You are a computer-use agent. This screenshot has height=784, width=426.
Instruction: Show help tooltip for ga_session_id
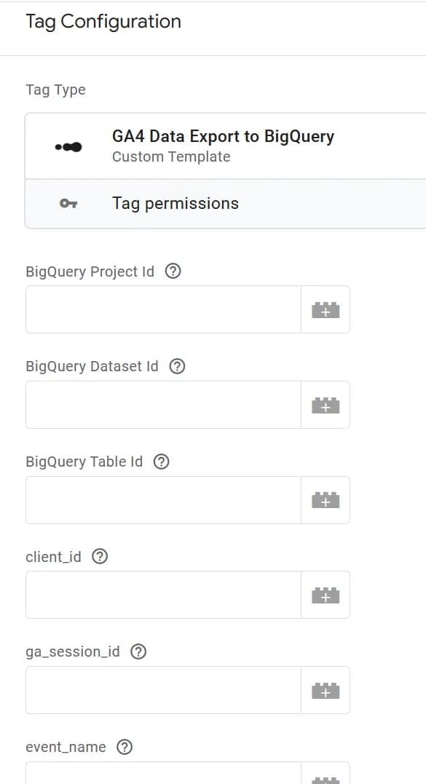pos(138,652)
